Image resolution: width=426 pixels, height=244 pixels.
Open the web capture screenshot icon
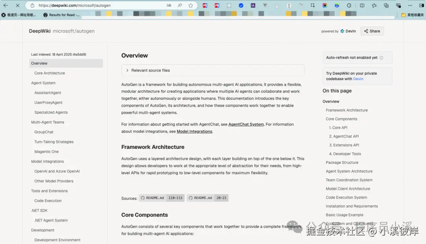coord(313,5)
